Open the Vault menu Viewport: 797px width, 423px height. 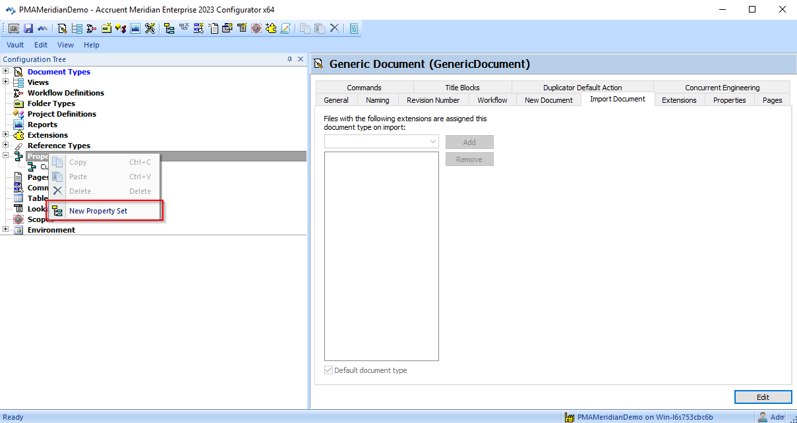(15, 45)
